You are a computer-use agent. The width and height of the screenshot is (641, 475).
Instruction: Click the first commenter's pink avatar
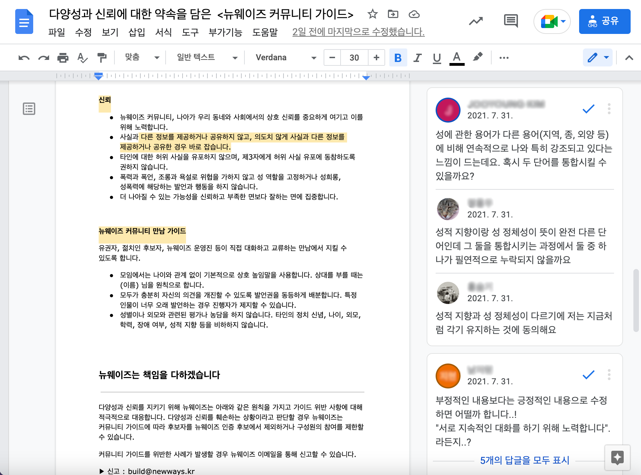[448, 110]
